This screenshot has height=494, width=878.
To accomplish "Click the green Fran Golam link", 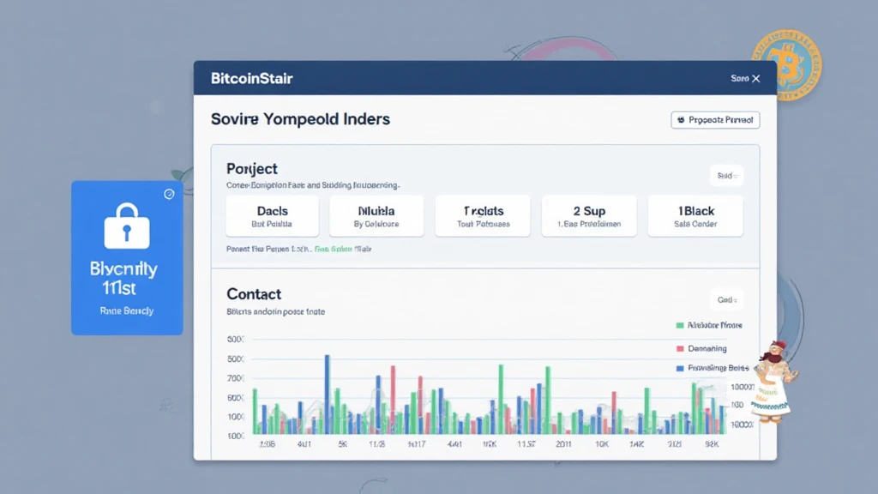I will pos(334,249).
